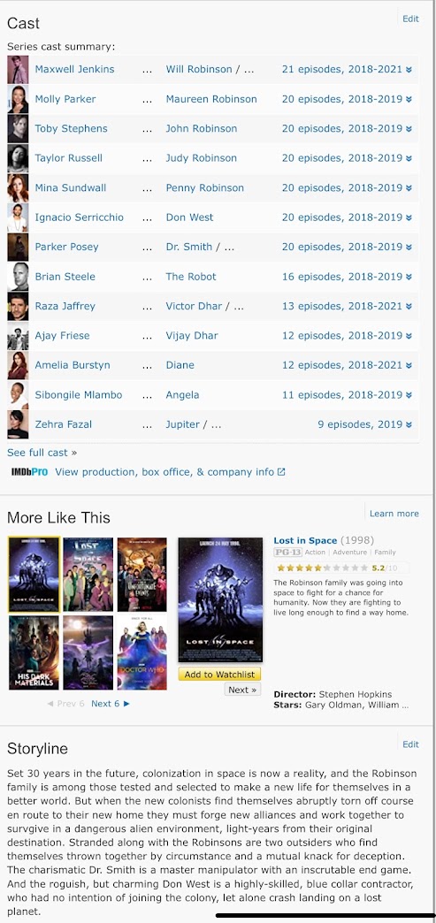The width and height of the screenshot is (436, 923).
Task: Open the IMDbPro logo link
Action: tap(29, 472)
